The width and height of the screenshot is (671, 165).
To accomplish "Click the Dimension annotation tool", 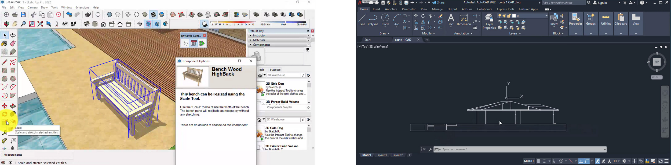I will pyautogui.click(x=464, y=20).
